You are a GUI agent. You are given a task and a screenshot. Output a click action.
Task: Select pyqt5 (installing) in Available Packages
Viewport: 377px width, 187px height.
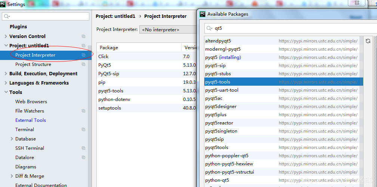282,57
